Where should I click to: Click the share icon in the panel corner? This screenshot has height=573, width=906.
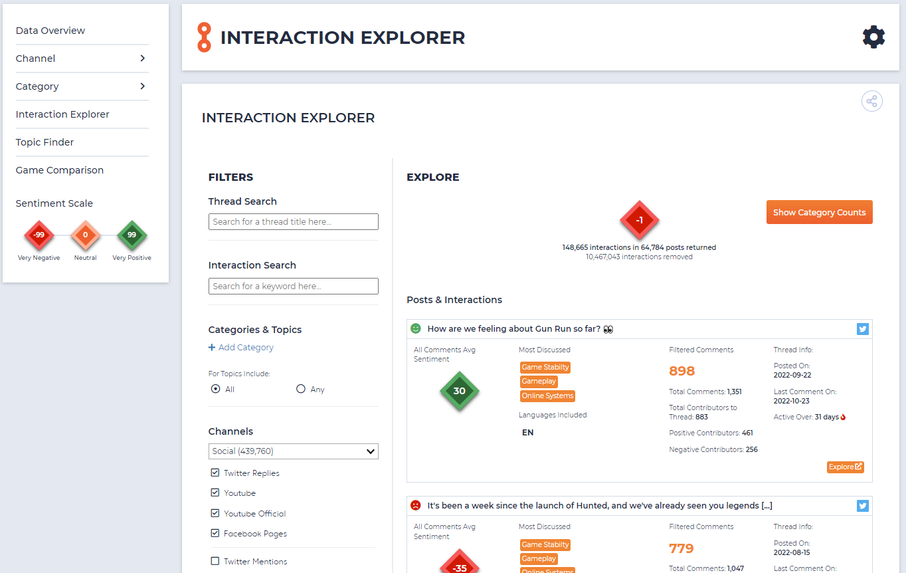tap(872, 101)
